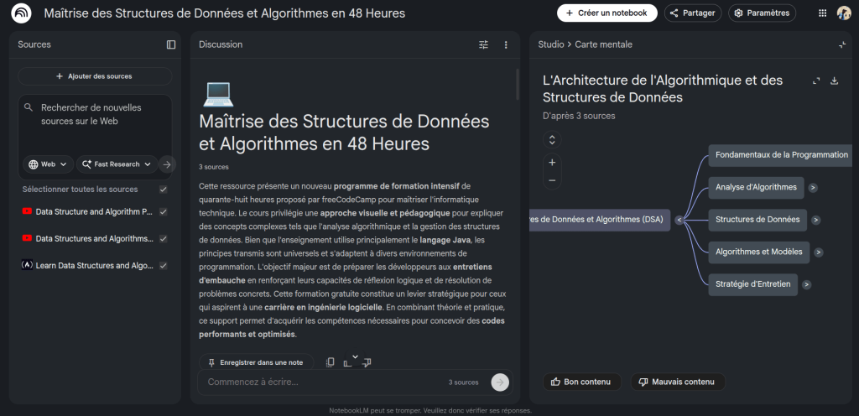Viewport: 859px width, 416px height.
Task: Expand the mind map to fullscreen
Action: click(x=816, y=81)
